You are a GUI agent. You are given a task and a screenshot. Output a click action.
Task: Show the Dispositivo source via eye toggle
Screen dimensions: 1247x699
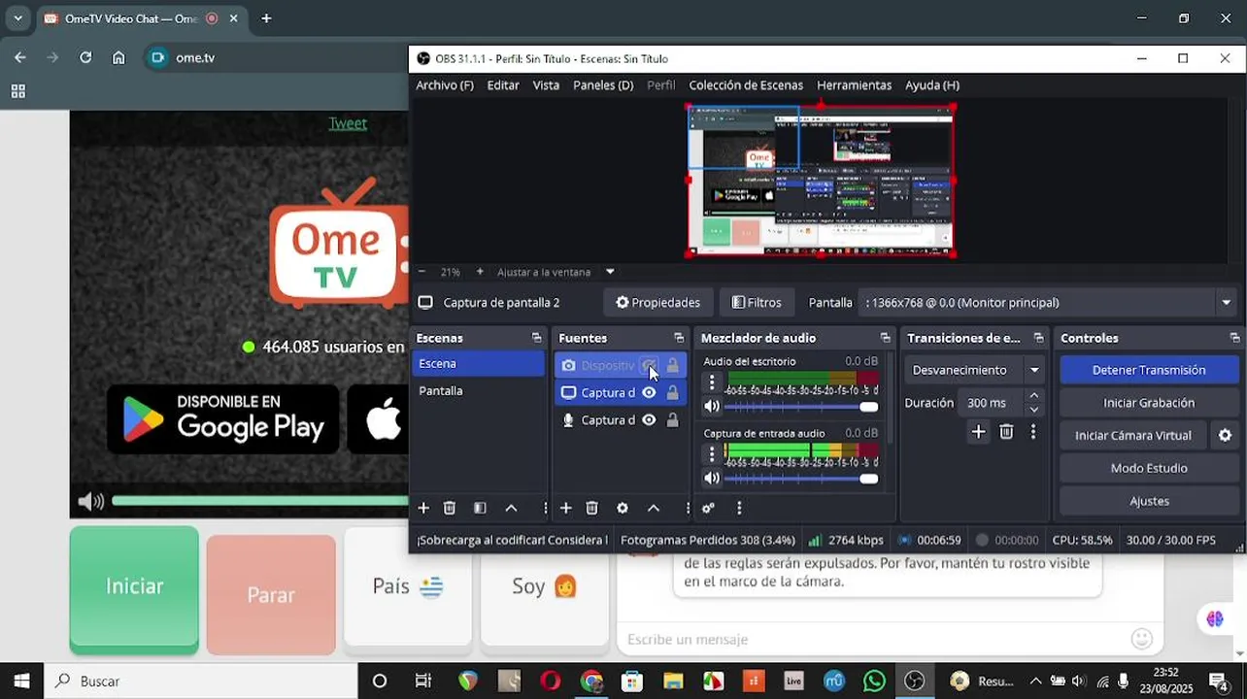coord(649,366)
